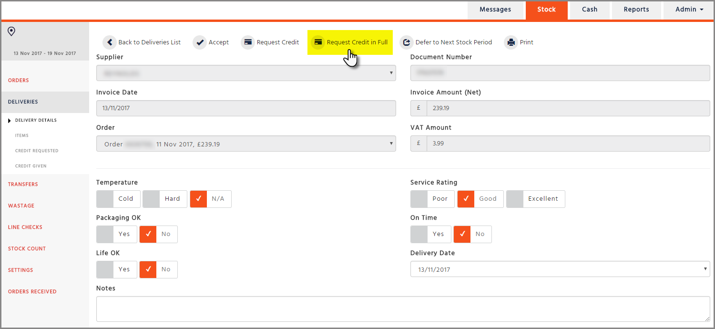Set Life OK to Yes
The width and height of the screenshot is (715, 329).
tap(117, 269)
